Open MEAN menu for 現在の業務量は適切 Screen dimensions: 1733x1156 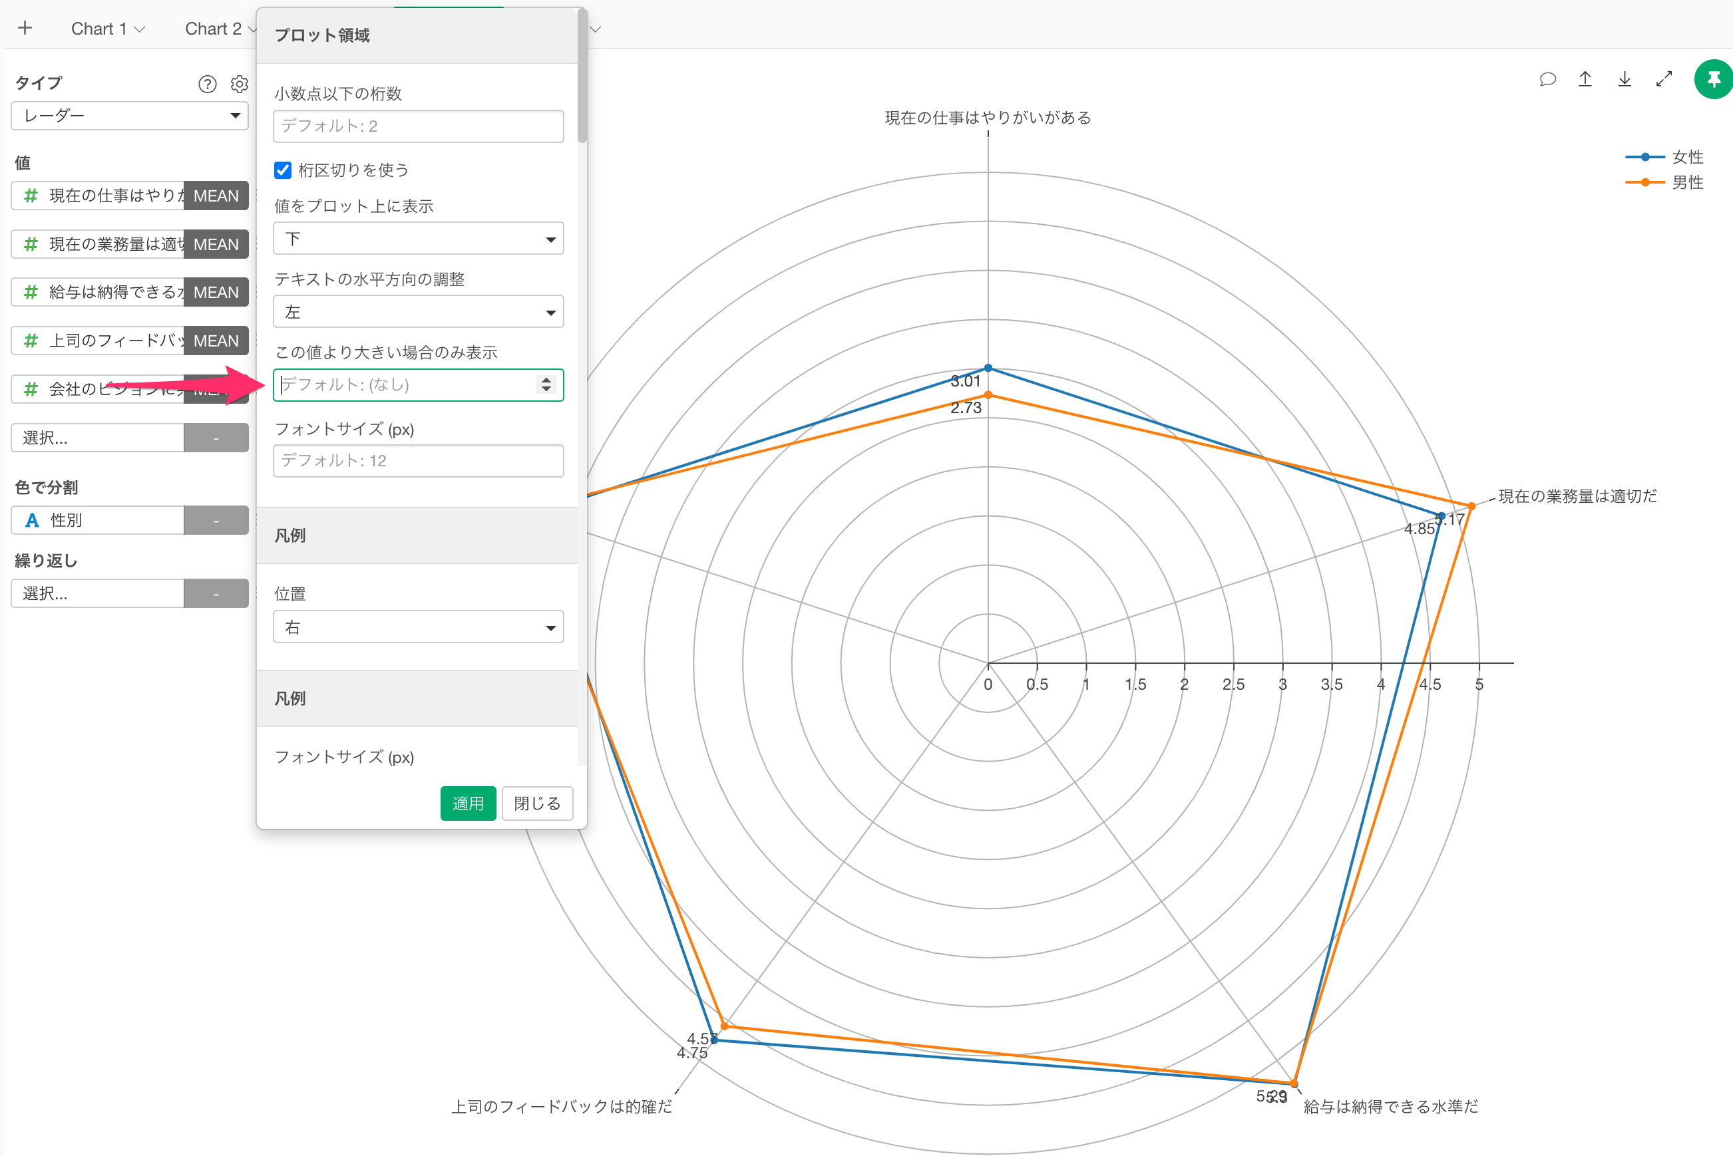coord(216,244)
